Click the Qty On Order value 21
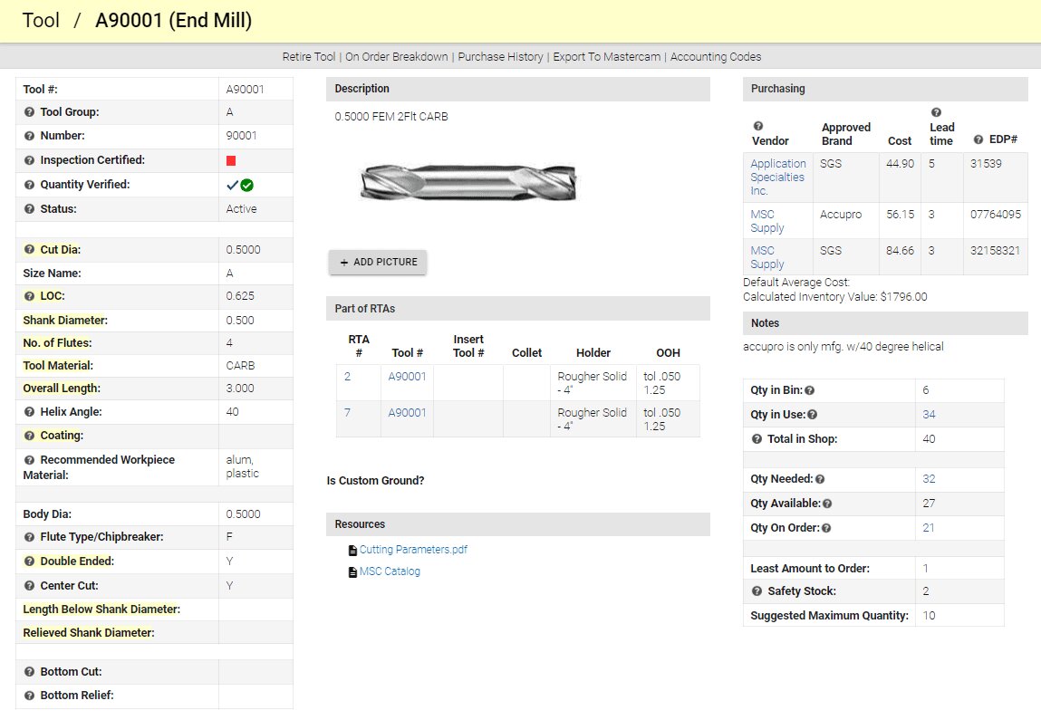Screen dimensions: 1041x720 coord(929,528)
